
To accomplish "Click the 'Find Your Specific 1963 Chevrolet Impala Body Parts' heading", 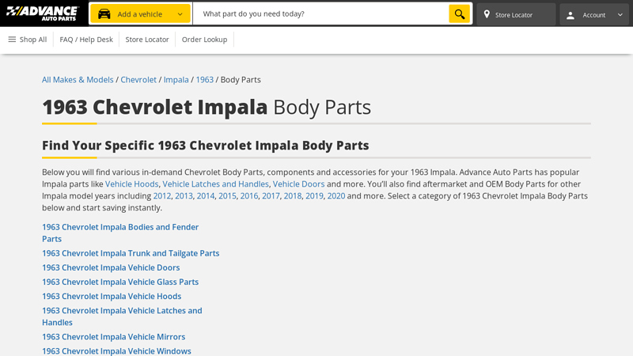I will 206,146.
